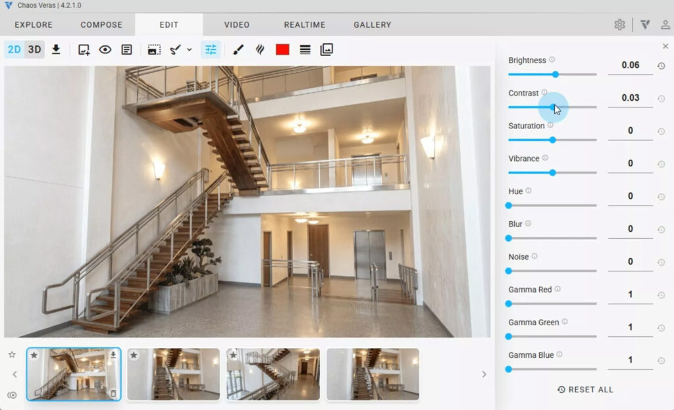Click the red color swatch

pos(282,49)
